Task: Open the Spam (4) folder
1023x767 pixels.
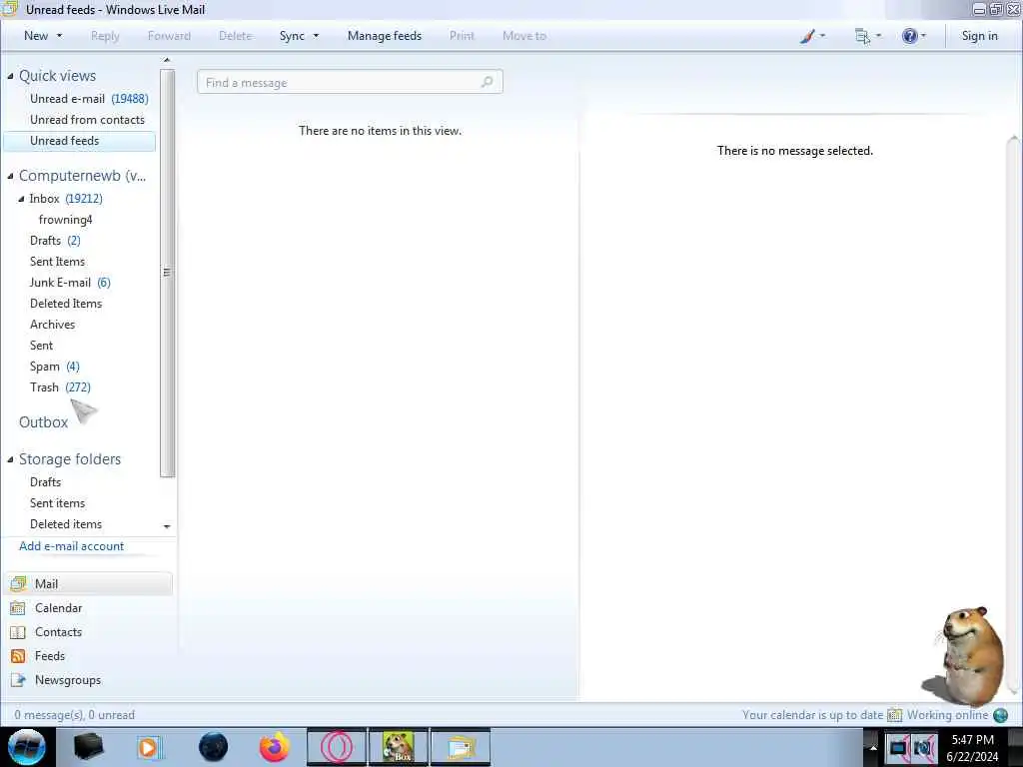Action: [54, 367]
